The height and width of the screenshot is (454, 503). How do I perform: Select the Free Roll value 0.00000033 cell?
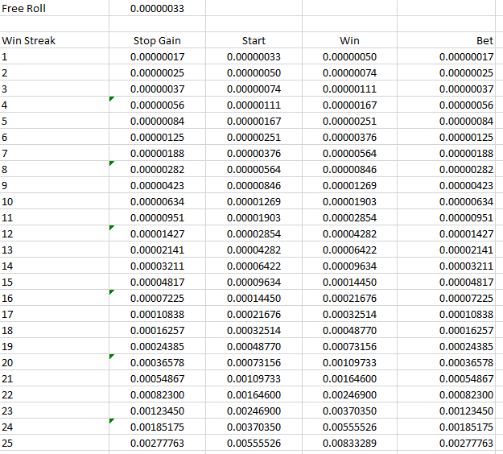(x=157, y=8)
